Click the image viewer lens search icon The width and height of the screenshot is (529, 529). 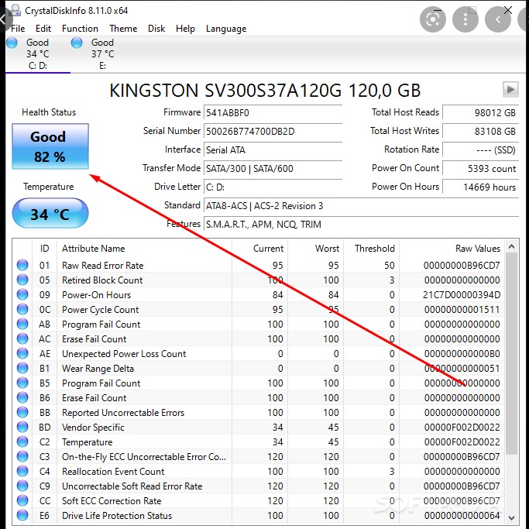tap(432, 19)
